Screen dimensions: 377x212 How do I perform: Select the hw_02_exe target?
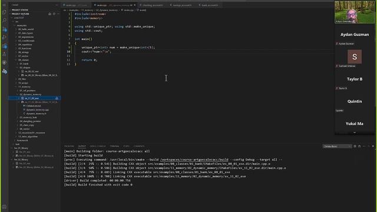coord(25,164)
